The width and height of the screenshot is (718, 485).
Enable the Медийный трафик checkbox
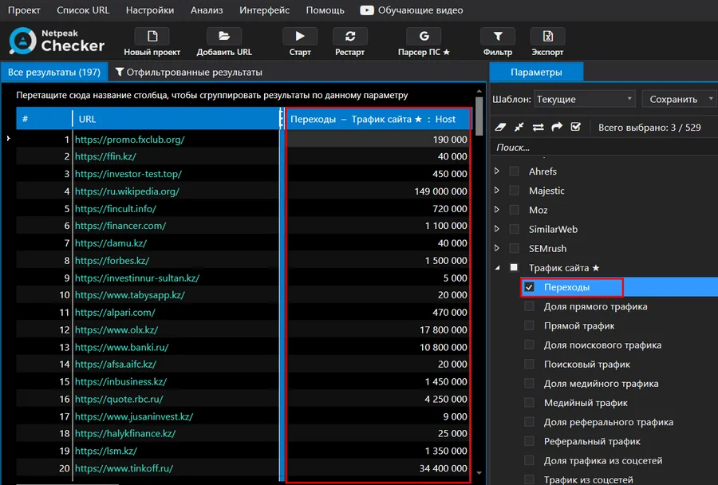[530, 402]
